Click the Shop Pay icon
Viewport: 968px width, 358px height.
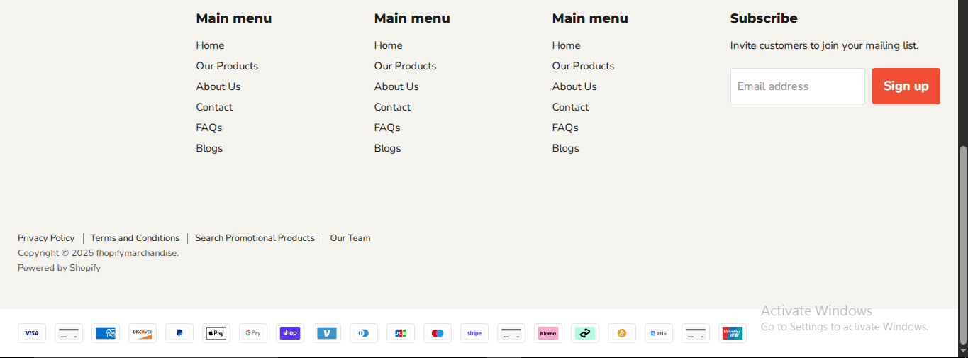pos(290,333)
